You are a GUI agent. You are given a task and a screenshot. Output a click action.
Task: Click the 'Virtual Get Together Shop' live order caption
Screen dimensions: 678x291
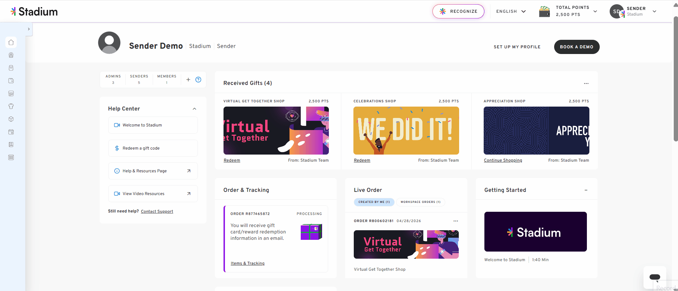pos(380,269)
